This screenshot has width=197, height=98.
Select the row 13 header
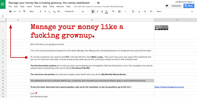3,81
